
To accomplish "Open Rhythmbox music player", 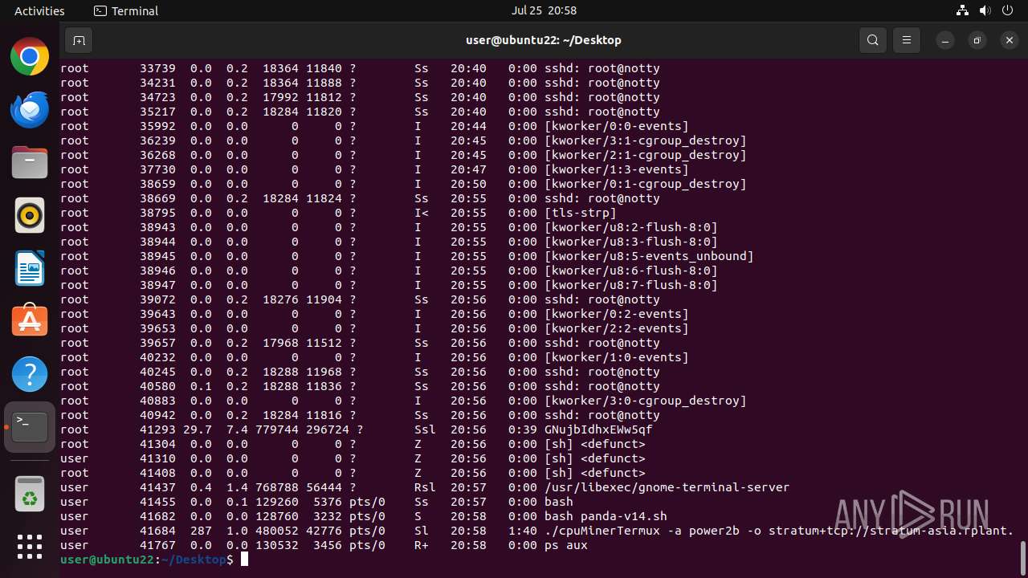I will [30, 215].
